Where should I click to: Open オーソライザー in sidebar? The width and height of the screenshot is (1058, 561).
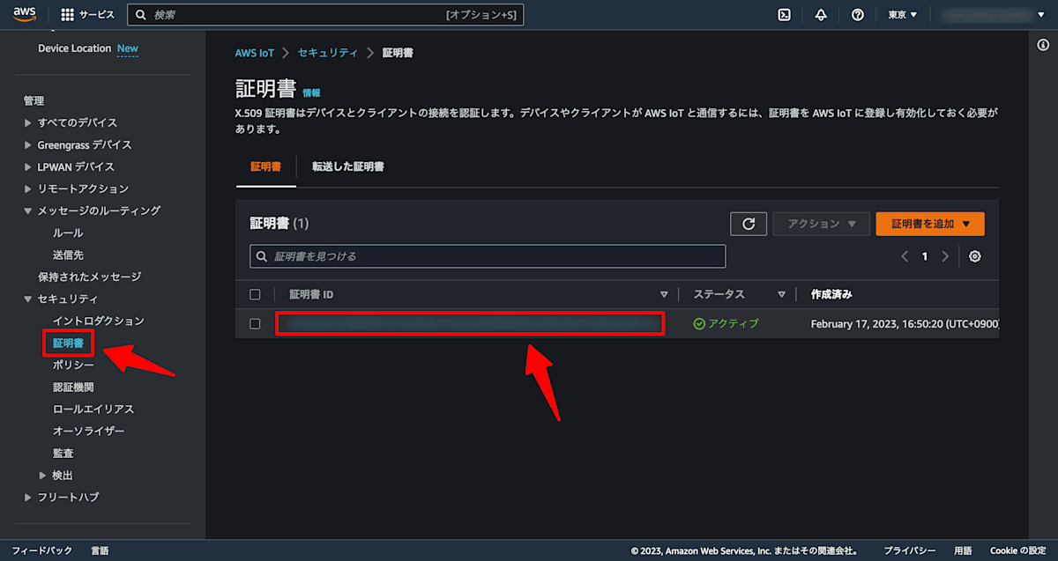pos(88,431)
